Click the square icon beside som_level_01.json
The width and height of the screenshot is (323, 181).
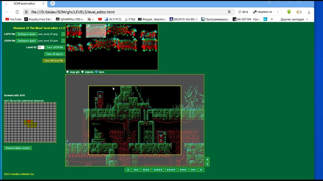pos(63,41)
